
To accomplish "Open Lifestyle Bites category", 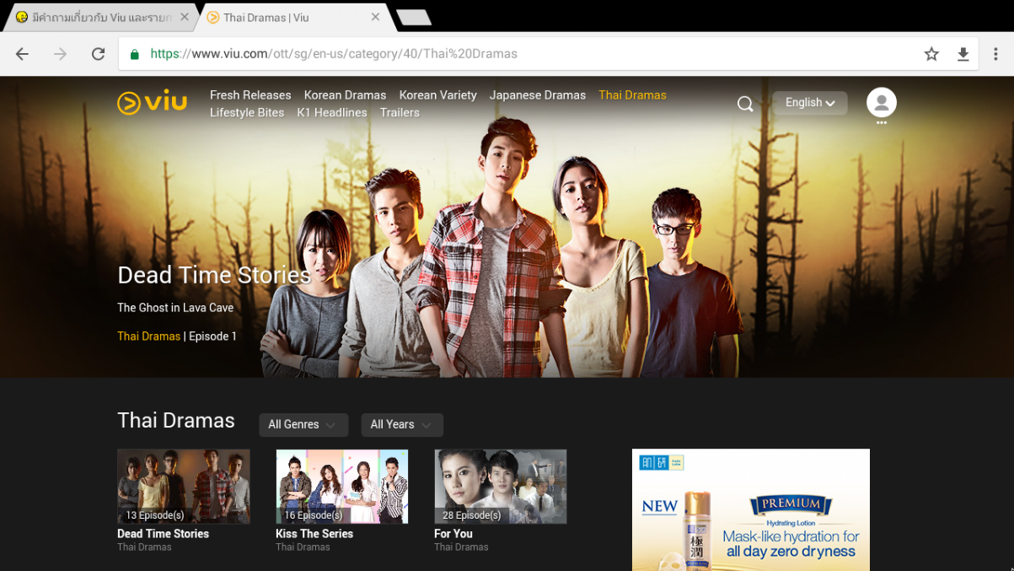I will click(247, 112).
